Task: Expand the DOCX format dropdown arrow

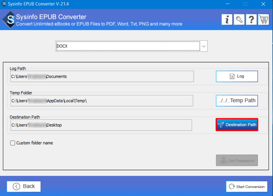Action: pos(204,46)
